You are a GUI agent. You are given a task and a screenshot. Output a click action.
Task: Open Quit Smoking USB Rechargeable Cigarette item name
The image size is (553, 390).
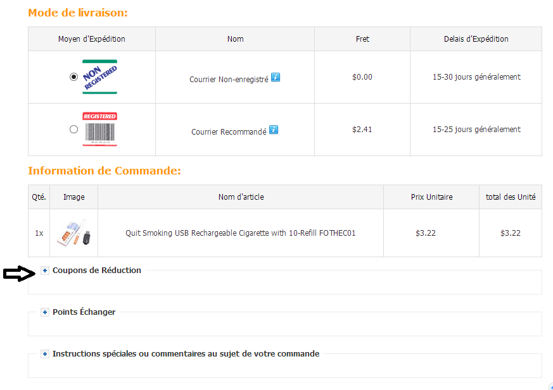point(240,233)
